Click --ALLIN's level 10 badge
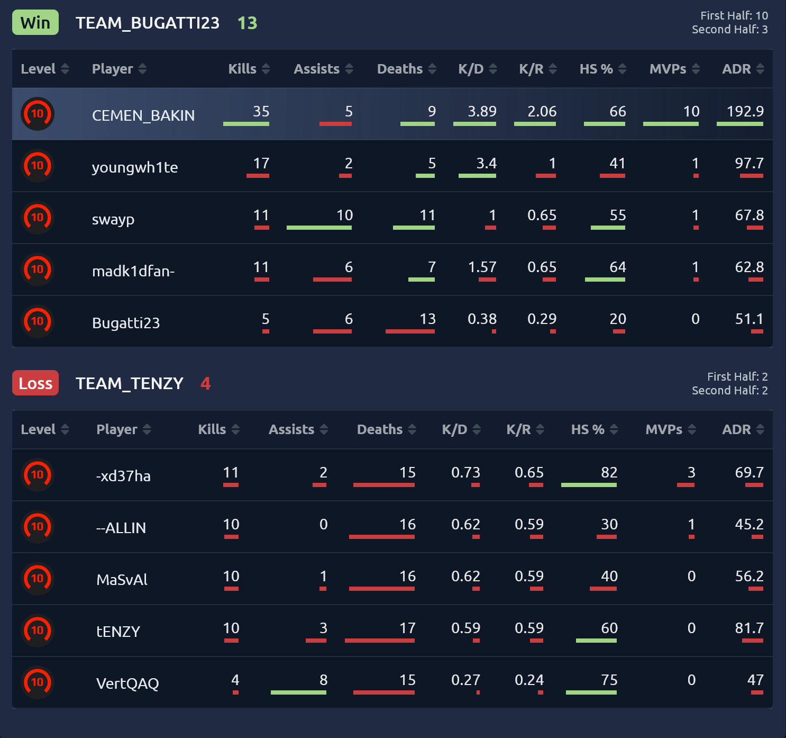 point(38,527)
